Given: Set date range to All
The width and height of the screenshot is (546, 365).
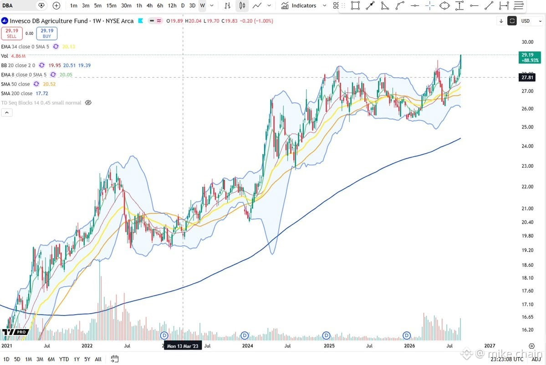Looking at the screenshot, I should tap(98, 359).
